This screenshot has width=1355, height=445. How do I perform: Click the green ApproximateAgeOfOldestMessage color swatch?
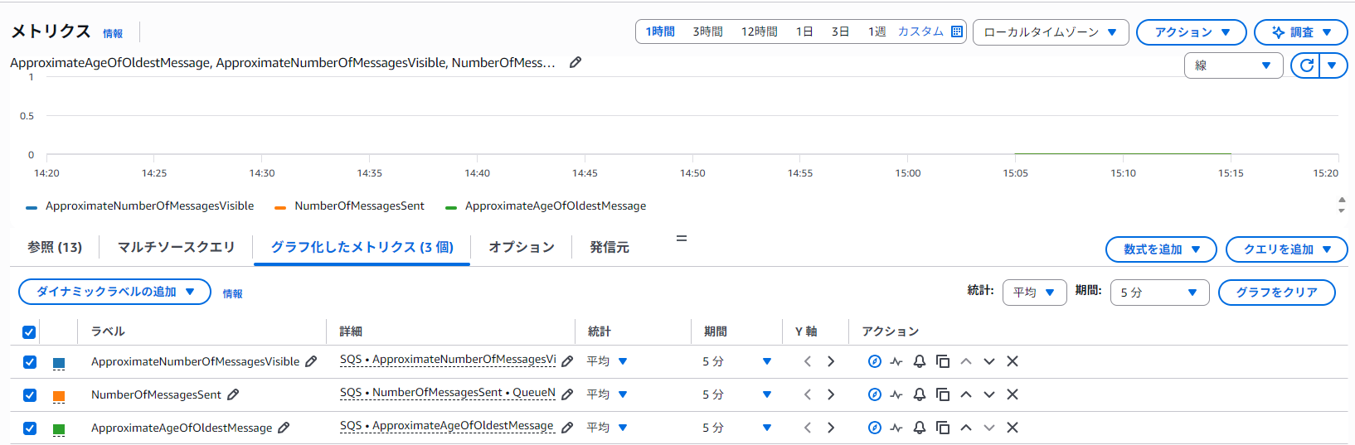pos(59,429)
